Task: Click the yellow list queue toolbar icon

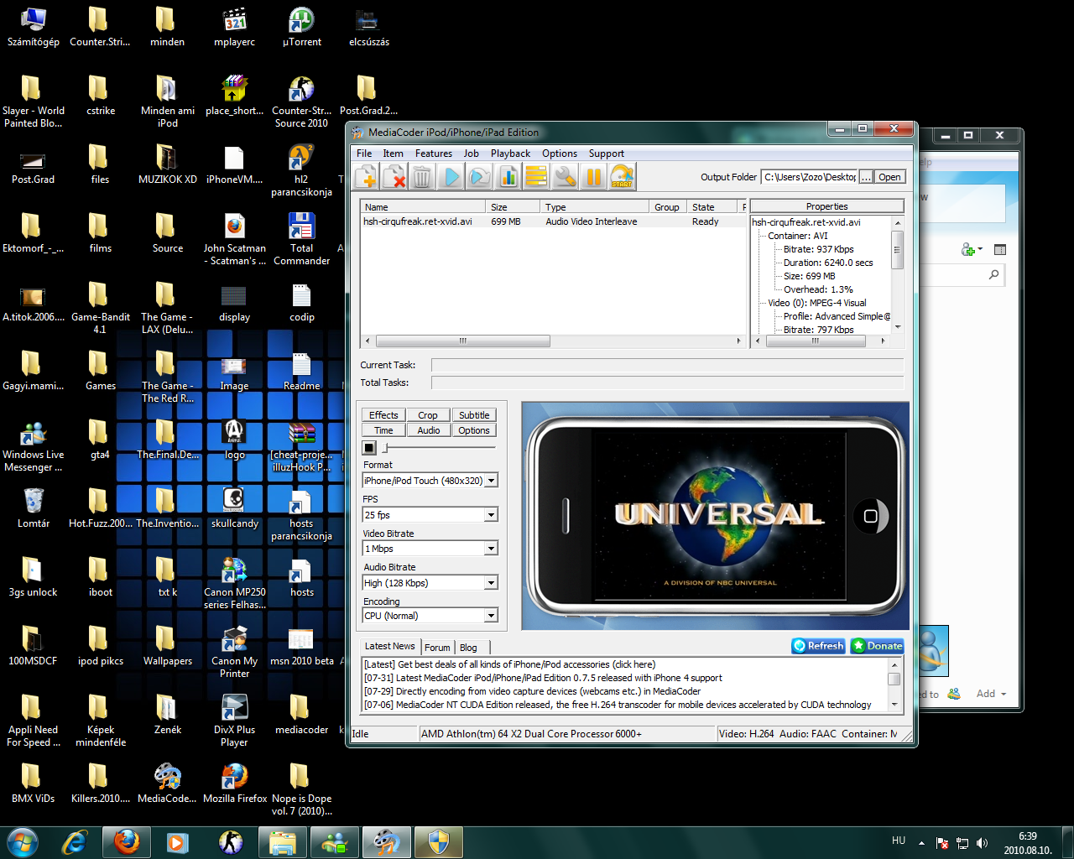Action: [x=536, y=176]
